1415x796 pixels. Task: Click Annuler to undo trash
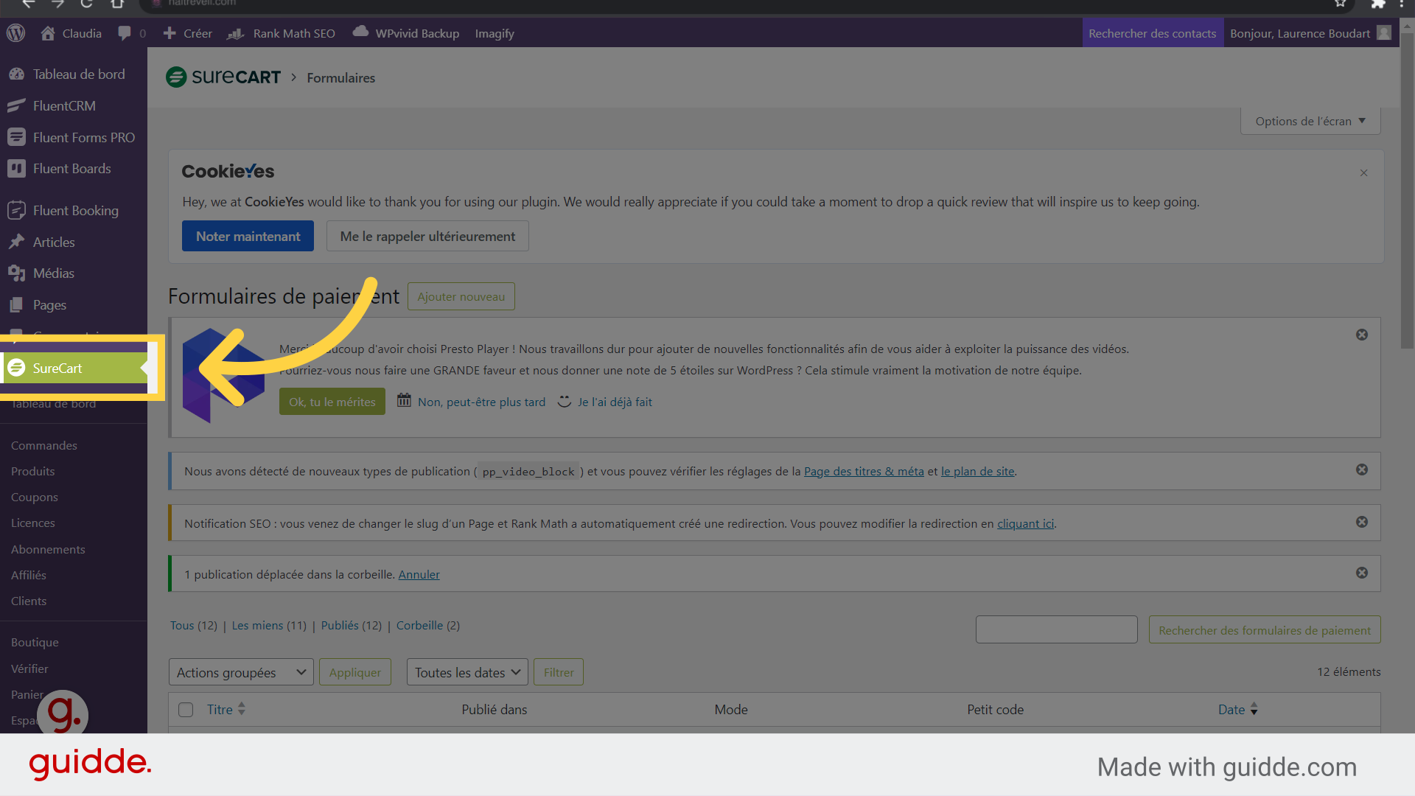click(419, 574)
